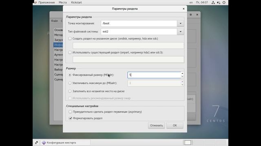The image size is (261, 146).
Task: Open the network status icon in top panel
Action: [213, 2]
